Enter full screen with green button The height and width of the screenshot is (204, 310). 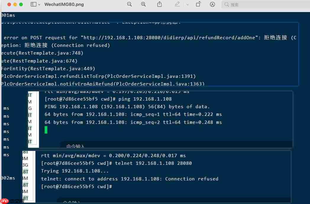coord(21,4)
